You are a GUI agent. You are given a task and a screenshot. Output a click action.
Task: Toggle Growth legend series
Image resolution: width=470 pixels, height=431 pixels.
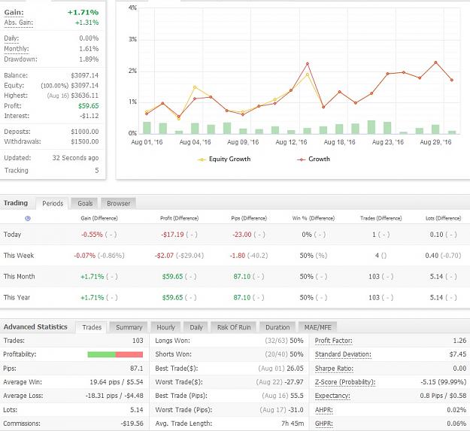[x=314, y=159]
